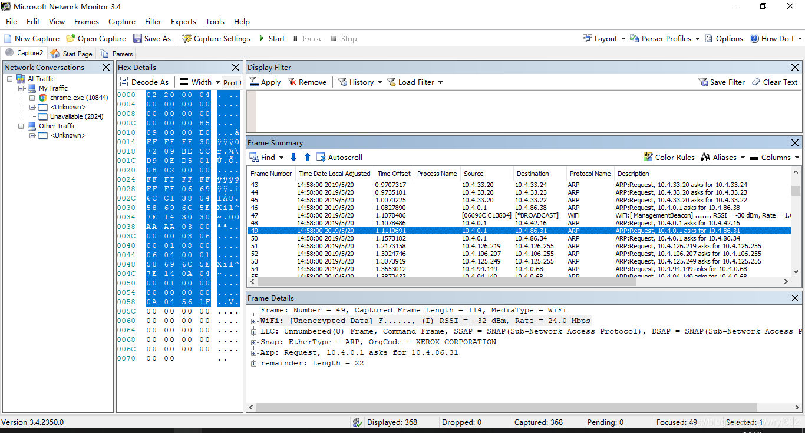This screenshot has width=805, height=433.
Task: Open Capture Settings
Action: point(216,39)
